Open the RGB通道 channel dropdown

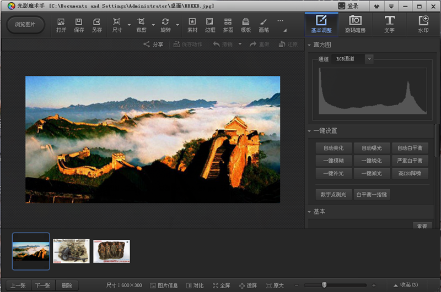[x=369, y=59]
